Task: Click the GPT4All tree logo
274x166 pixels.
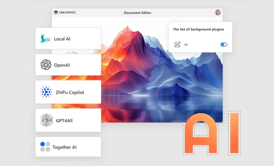Action: coord(47,120)
